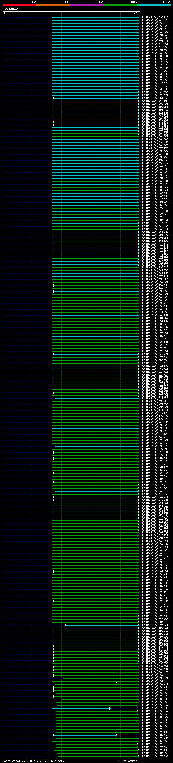Select hit label UniRef100_P19142
This screenshot has height=763, width=173.
pyautogui.click(x=155, y=411)
